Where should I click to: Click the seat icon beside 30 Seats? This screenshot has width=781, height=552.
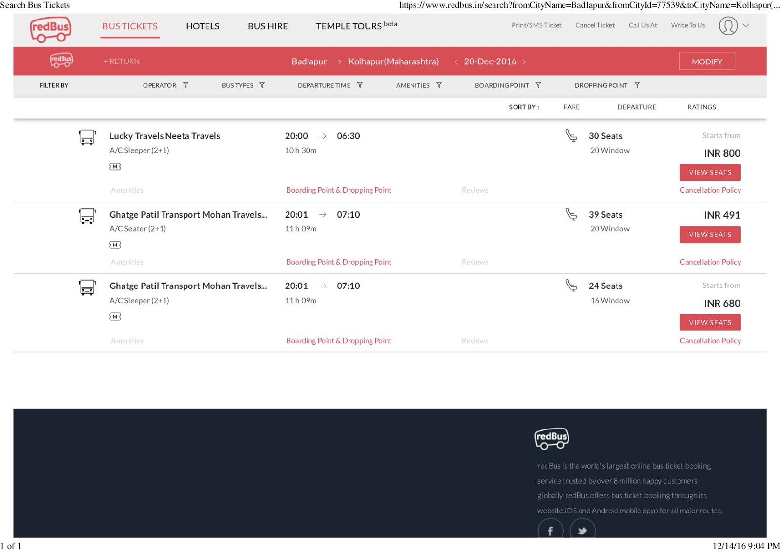pyautogui.click(x=572, y=135)
